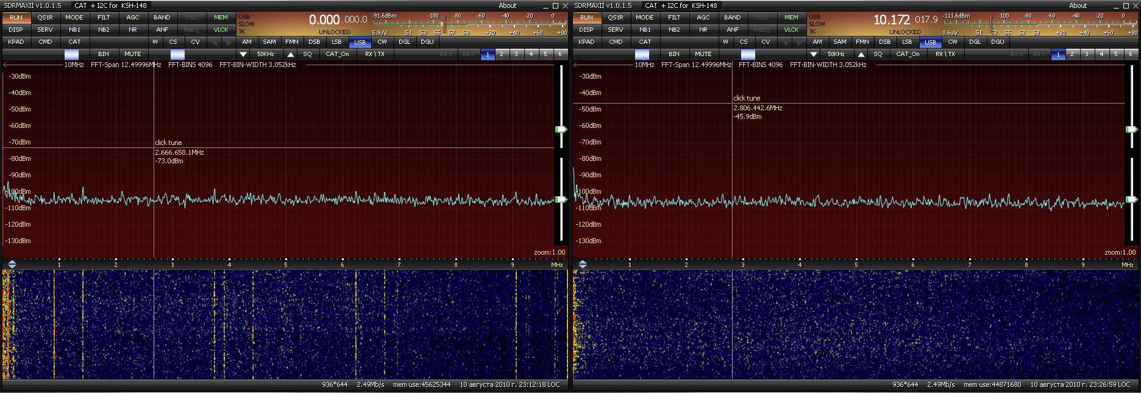Click the MEM button in the left window
This screenshot has height=393, width=1141.
click(x=221, y=18)
